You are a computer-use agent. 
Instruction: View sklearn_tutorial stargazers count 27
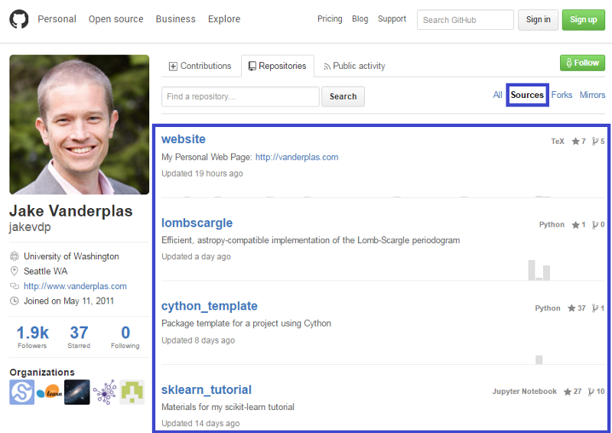click(572, 391)
